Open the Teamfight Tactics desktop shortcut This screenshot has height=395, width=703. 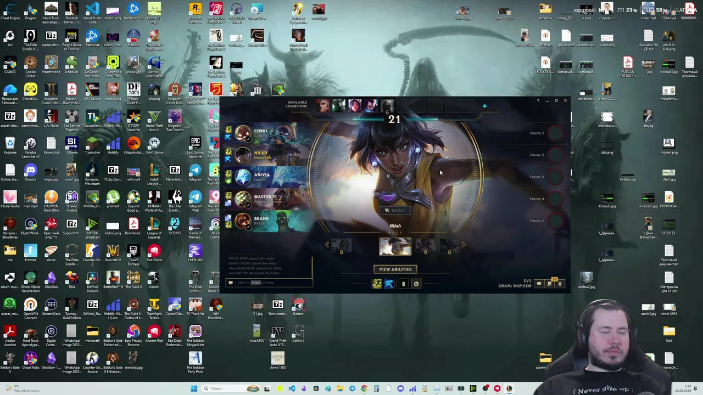click(x=154, y=307)
